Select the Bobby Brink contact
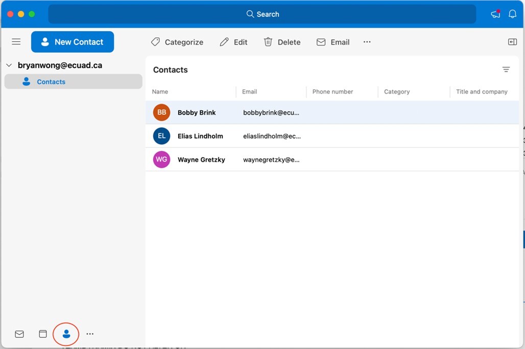 [332, 112]
